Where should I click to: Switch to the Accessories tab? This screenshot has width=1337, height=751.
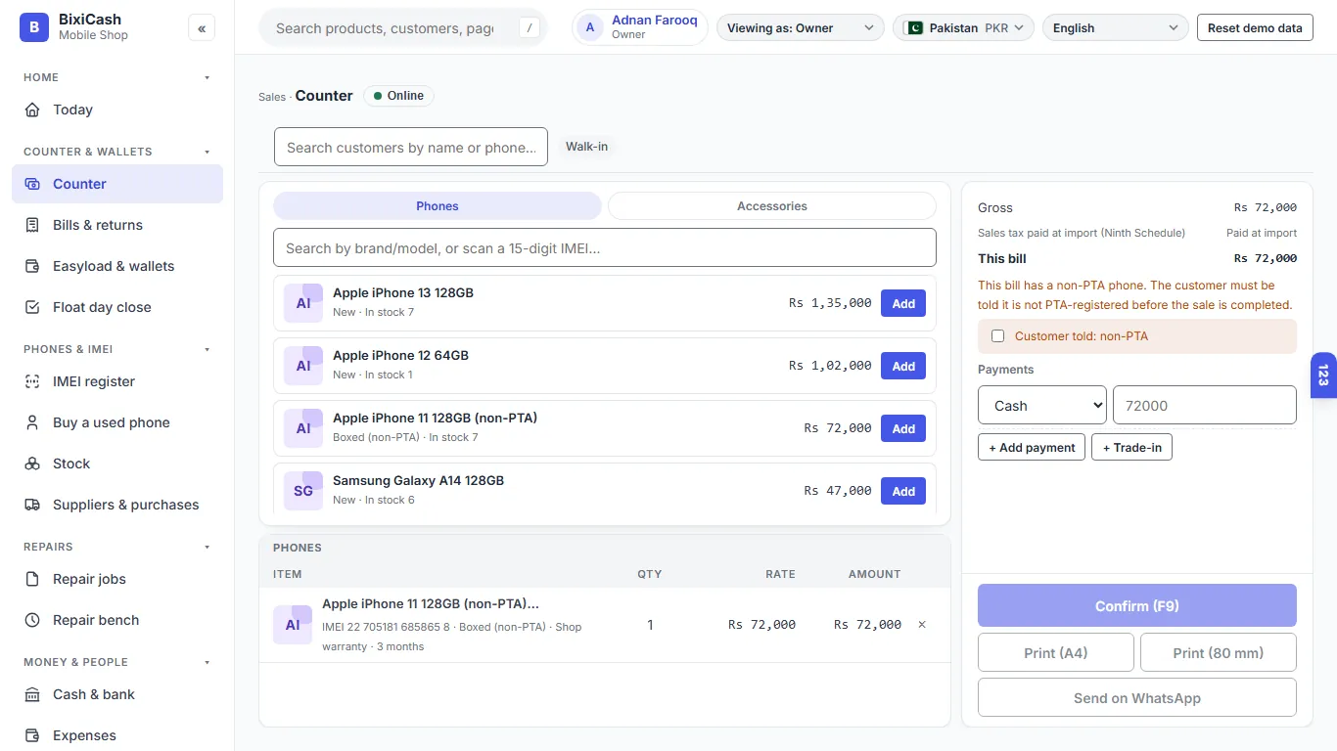tap(772, 206)
